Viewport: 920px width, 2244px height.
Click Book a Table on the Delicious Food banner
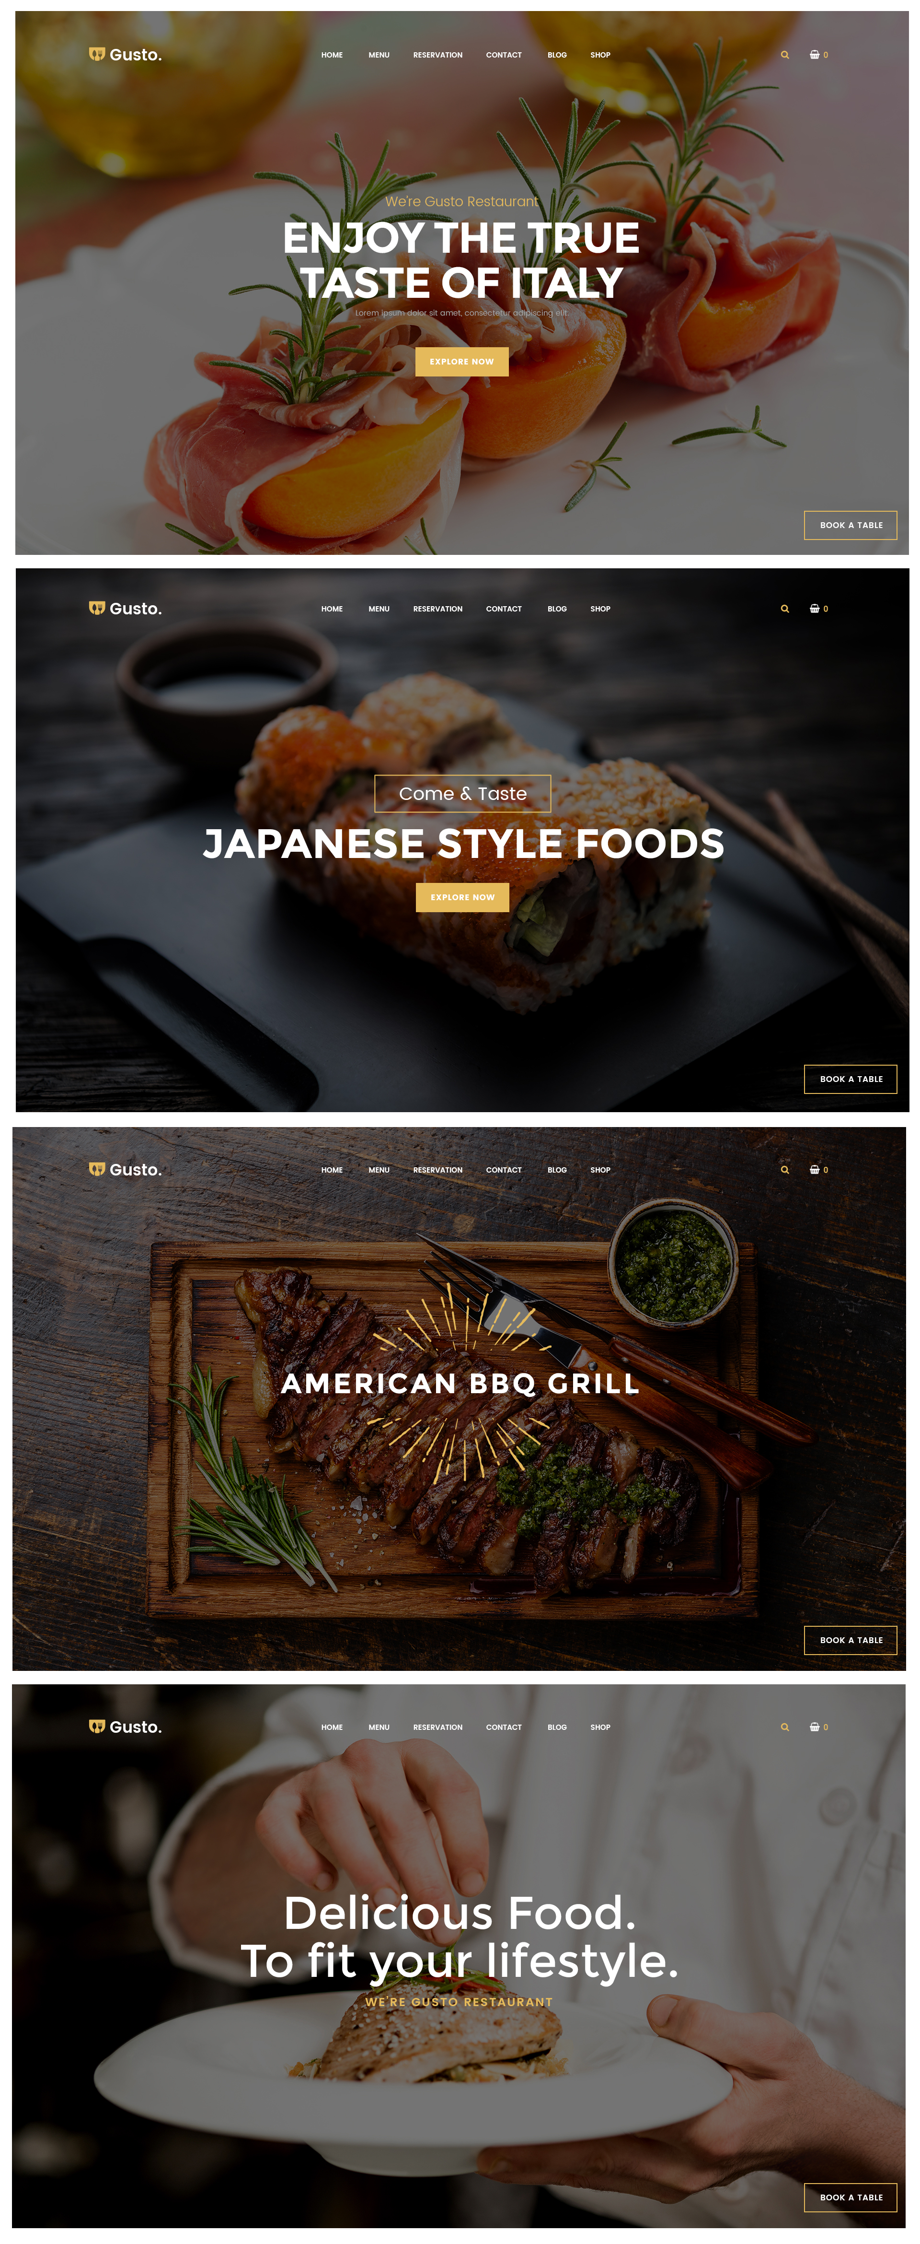(x=851, y=2198)
